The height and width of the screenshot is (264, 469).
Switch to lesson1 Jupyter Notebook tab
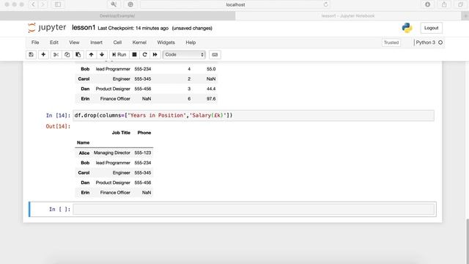(x=348, y=16)
